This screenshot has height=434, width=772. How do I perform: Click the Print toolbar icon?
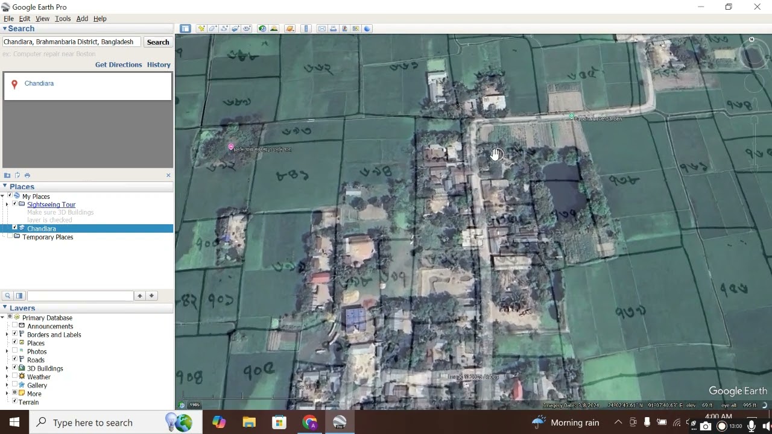(334, 28)
